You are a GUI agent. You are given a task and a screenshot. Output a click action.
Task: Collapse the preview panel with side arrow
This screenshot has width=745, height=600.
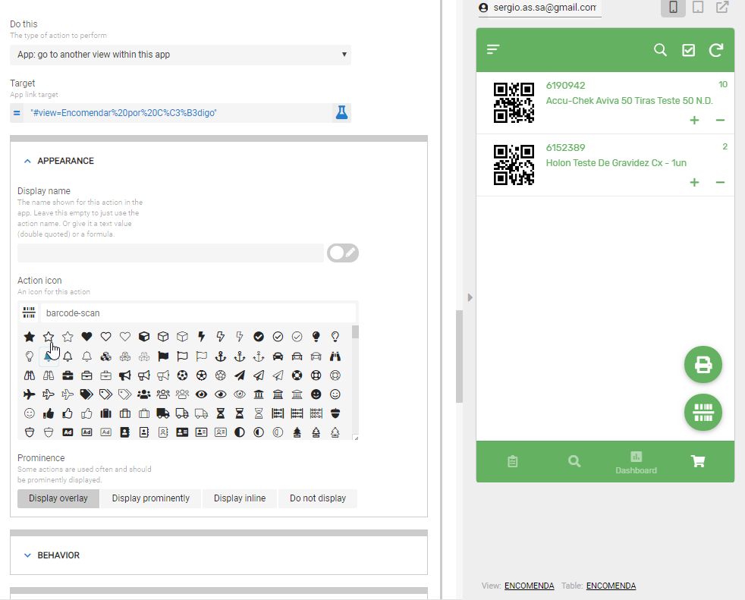(470, 297)
